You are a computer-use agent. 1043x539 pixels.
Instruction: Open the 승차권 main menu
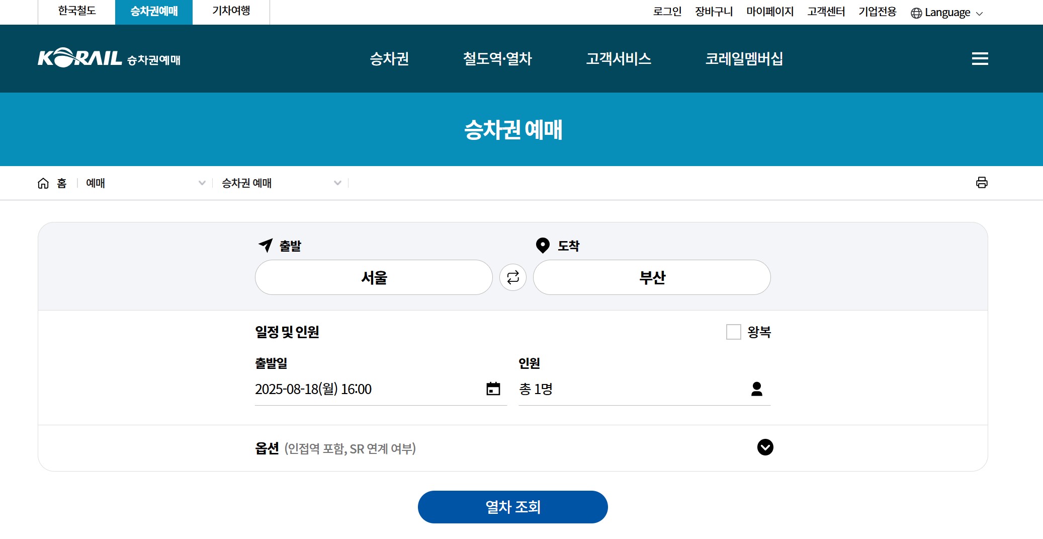click(x=389, y=59)
